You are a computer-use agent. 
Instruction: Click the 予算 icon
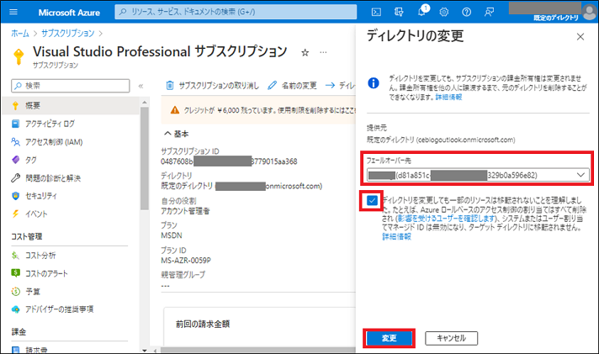[x=15, y=292]
